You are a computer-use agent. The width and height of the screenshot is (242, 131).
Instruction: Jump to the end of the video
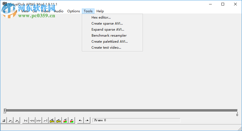[45, 120]
